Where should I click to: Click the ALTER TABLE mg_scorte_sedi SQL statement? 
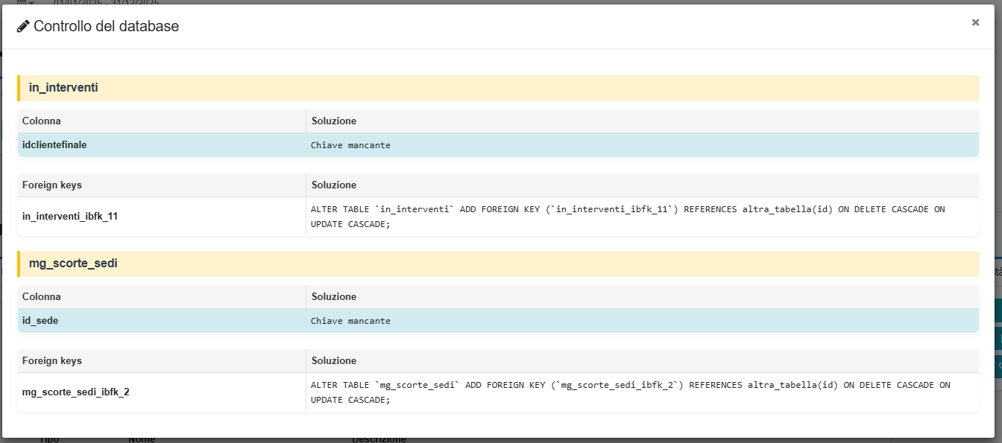pyautogui.click(x=630, y=392)
